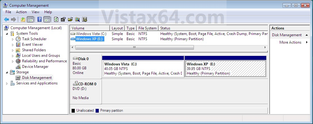Viewport: 313px width, 124px height.
Task: Click the Windows Vista (C:) drive icon
Action: point(73,34)
